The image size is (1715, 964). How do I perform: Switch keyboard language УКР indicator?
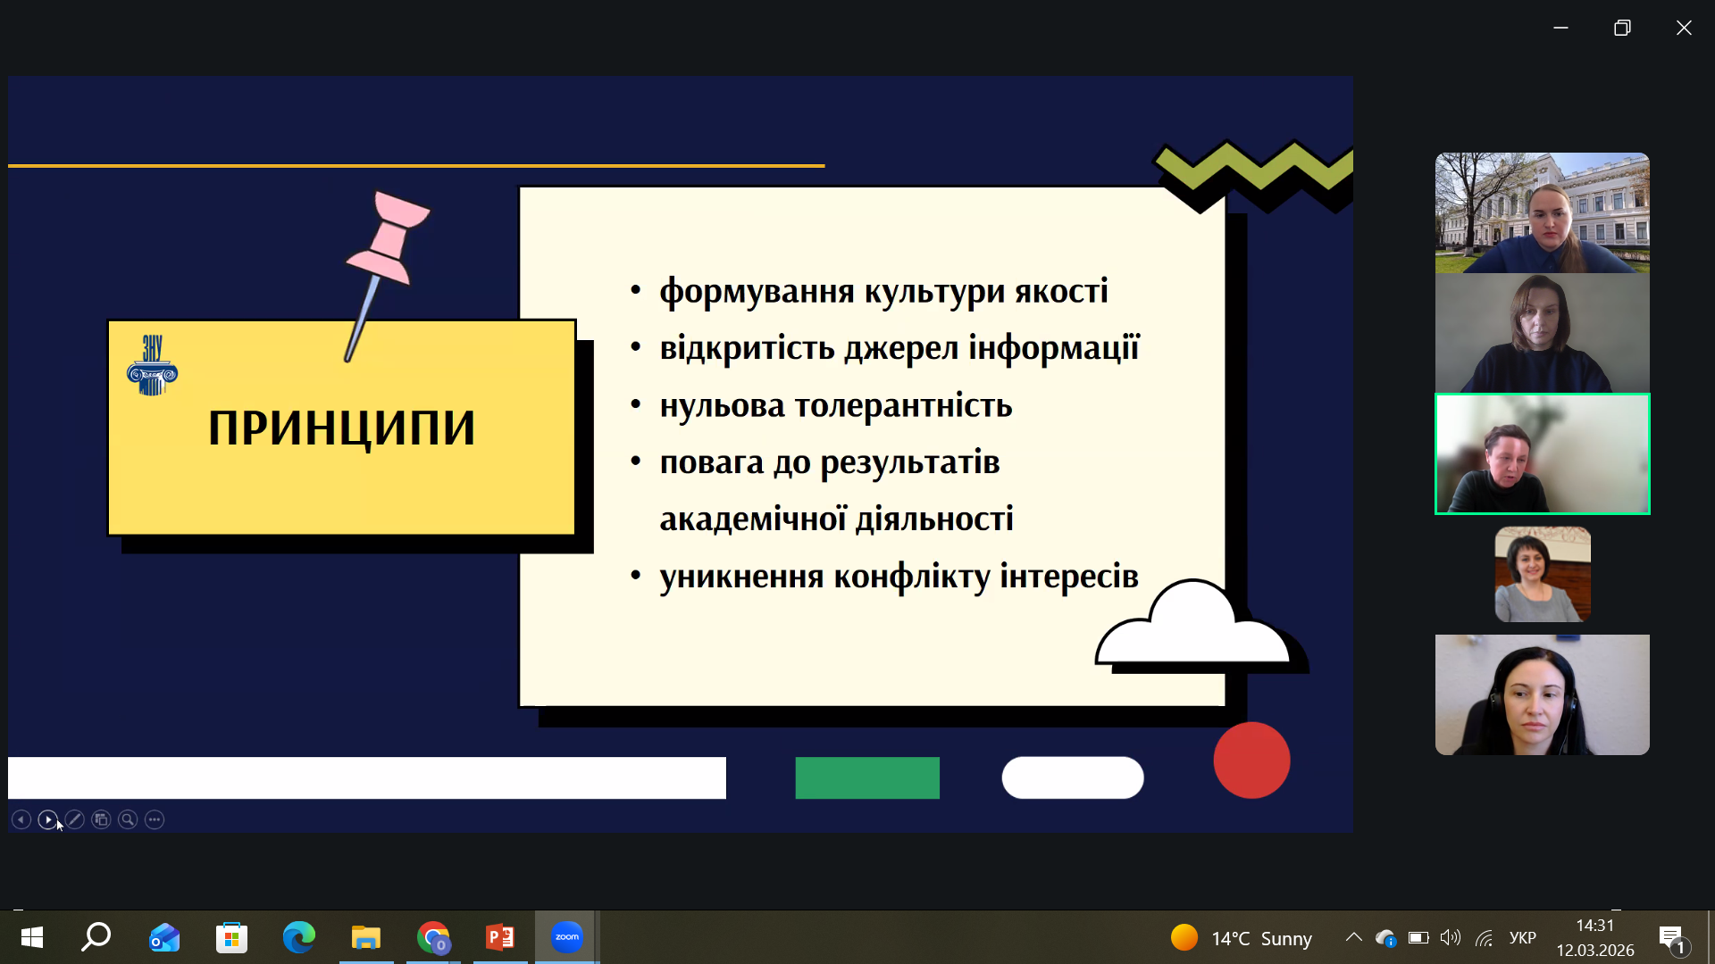pos(1522,937)
